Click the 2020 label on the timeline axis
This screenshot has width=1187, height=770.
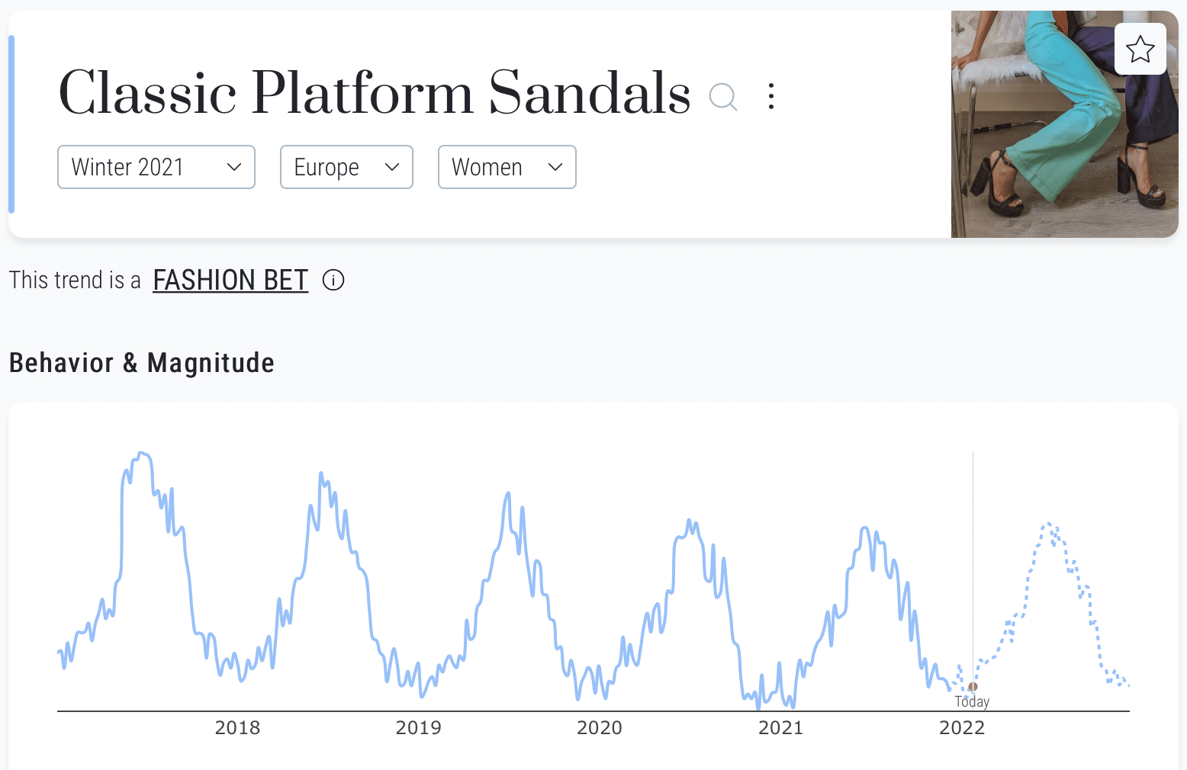point(599,728)
